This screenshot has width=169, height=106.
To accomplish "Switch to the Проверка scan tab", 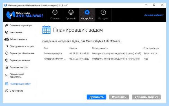I will click(x=71, y=15).
